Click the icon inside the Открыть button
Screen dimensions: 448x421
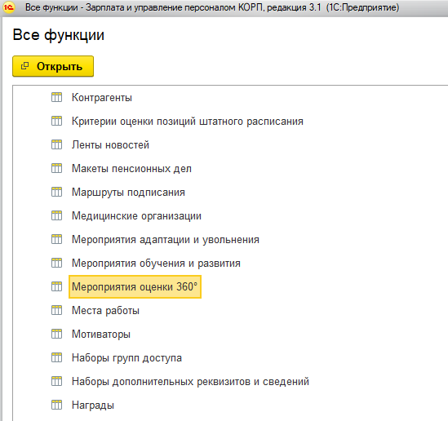pos(24,66)
